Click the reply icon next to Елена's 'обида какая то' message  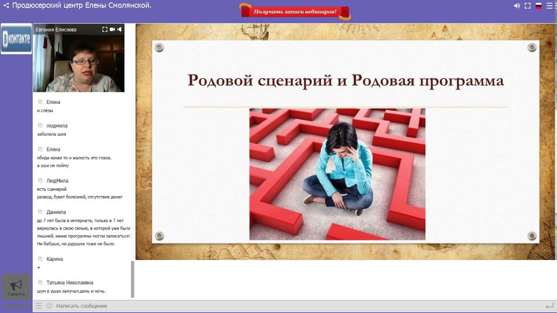[x=40, y=149]
